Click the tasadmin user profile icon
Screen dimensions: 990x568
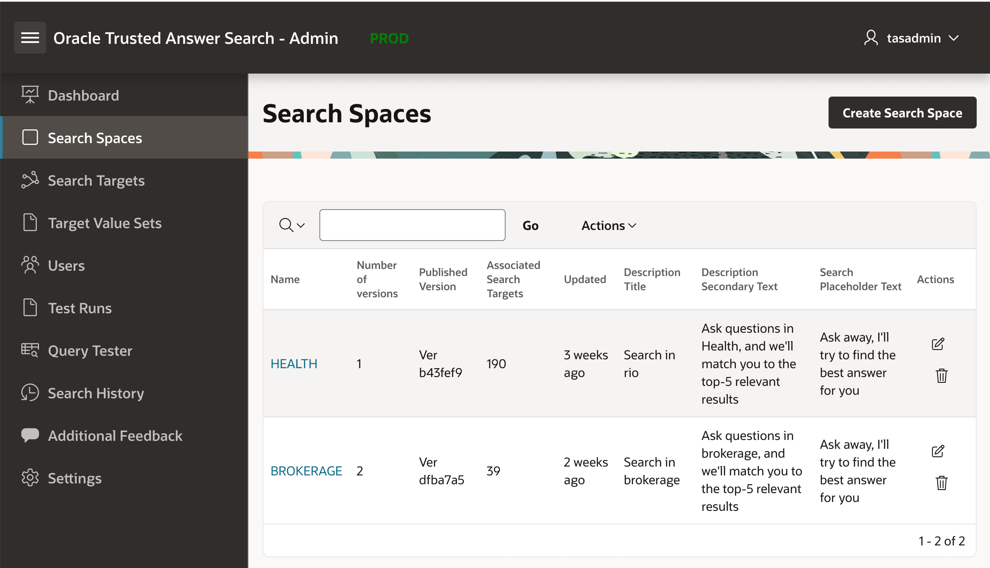(x=871, y=38)
